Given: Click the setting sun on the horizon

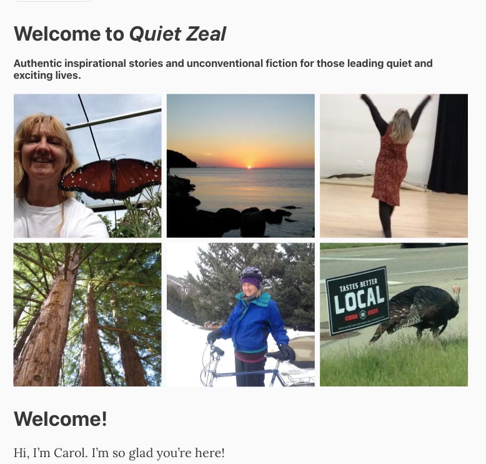Looking at the screenshot, I should point(249,167).
